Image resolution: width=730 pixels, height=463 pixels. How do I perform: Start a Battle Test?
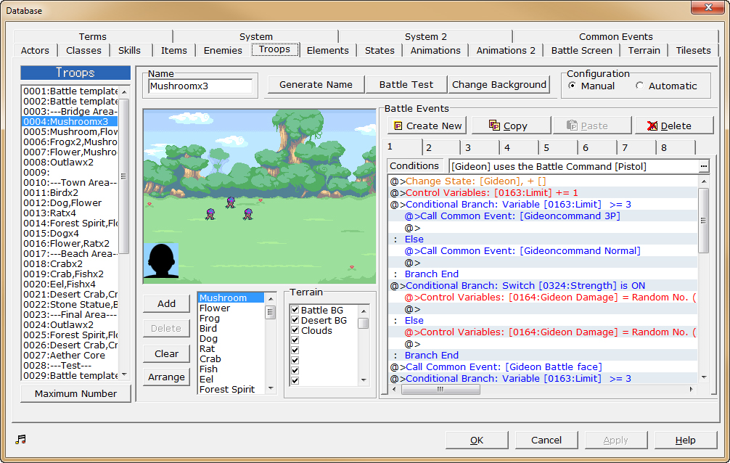[406, 84]
